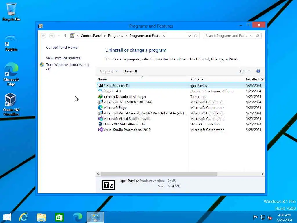Open the view options dropdown arrow
This screenshot has width=297, height=223.
click(249, 71)
